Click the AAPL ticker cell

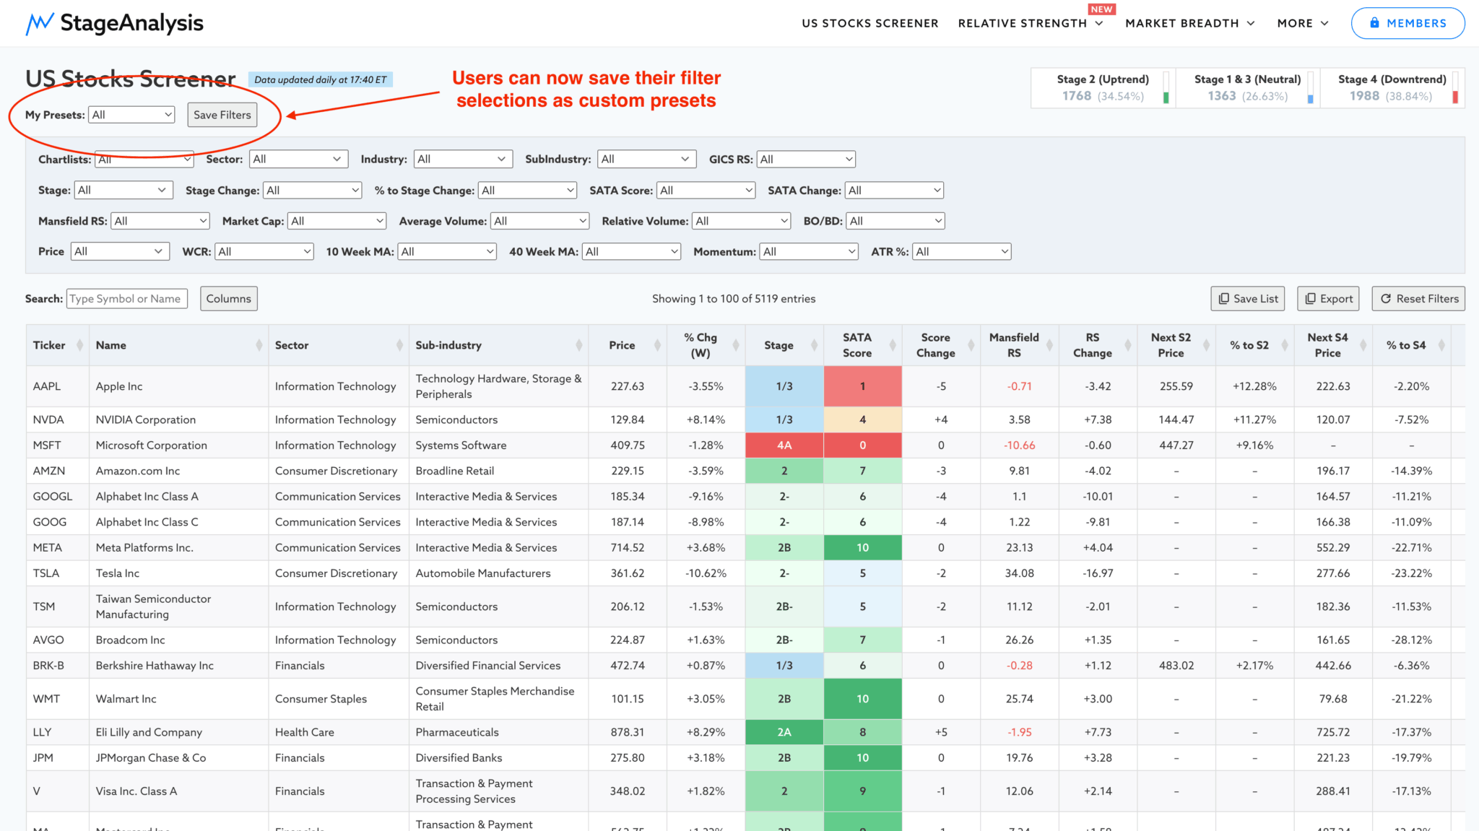pyautogui.click(x=58, y=386)
